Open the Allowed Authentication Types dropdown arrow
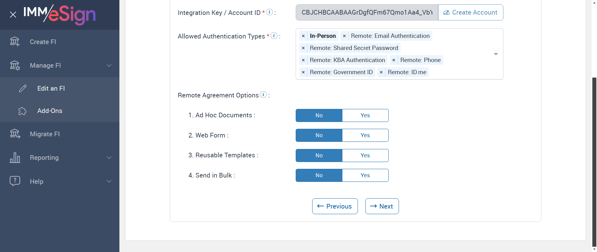Viewport: 597px width, 252px height. tap(496, 54)
